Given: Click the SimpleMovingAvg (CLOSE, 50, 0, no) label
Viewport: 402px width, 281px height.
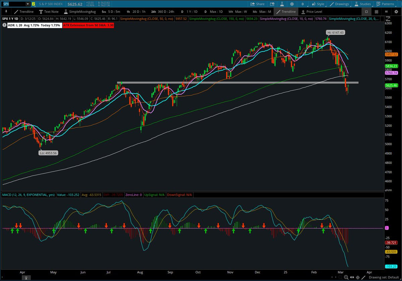Looking at the screenshot, I should (x=147, y=19).
